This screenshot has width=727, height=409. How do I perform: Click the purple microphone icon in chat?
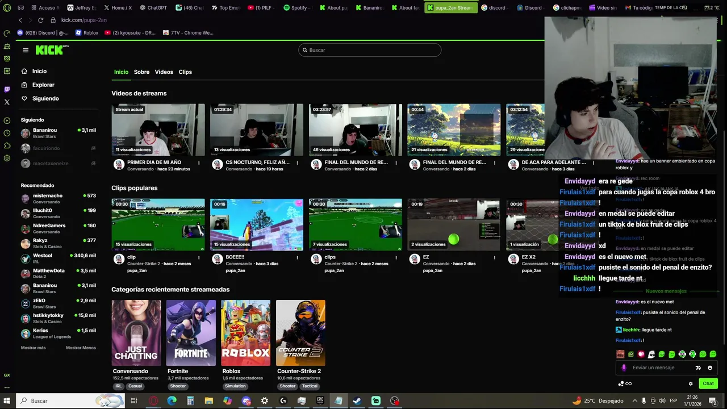coord(624,368)
